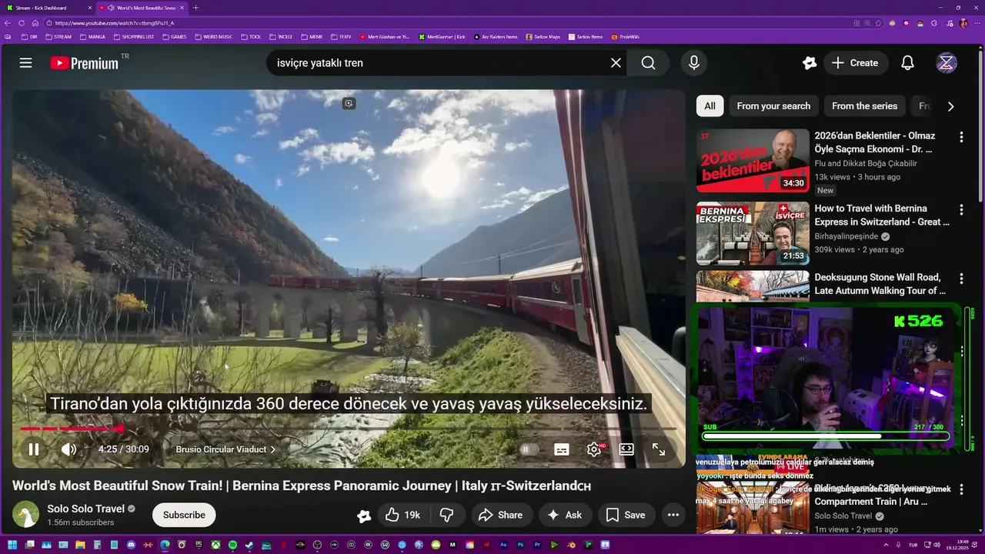Viewport: 985px width, 554px height.
Task: Open the ProleWiki bookmark
Action: pyautogui.click(x=626, y=36)
